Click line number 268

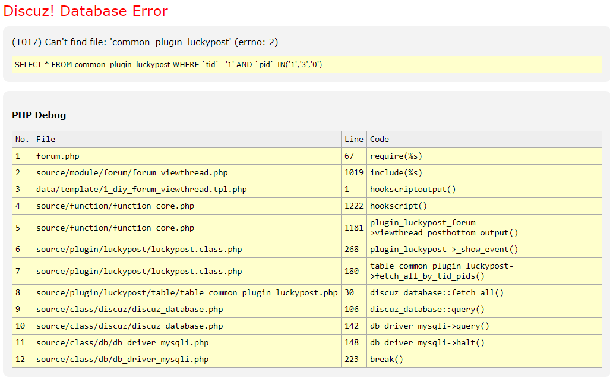click(x=353, y=250)
